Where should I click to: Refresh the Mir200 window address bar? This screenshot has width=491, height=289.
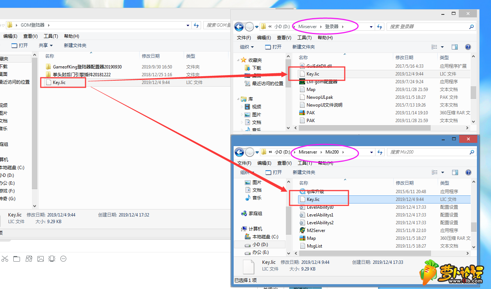[x=380, y=152]
